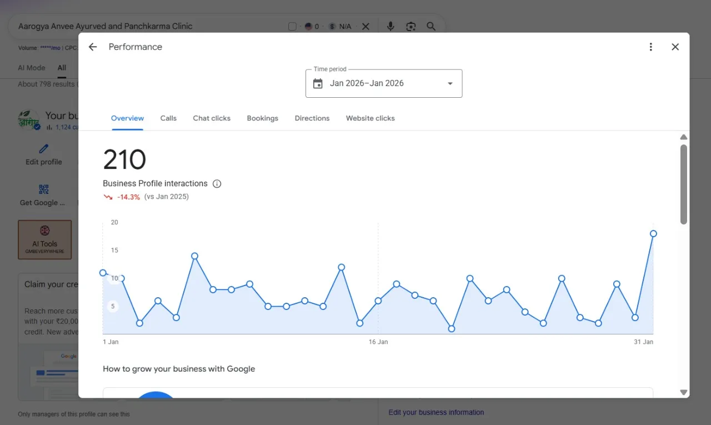711x425 pixels.
Task: Click Edit your business information link
Action: (x=436, y=413)
